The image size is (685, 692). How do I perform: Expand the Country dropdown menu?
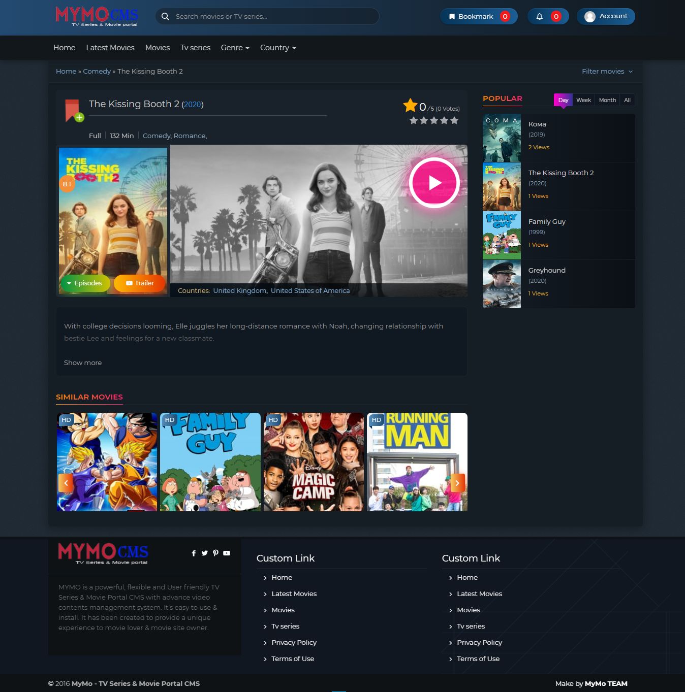(x=278, y=48)
